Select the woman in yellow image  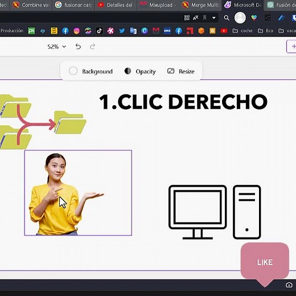point(78,193)
